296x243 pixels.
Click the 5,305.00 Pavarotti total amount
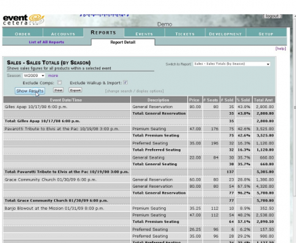point(265,171)
